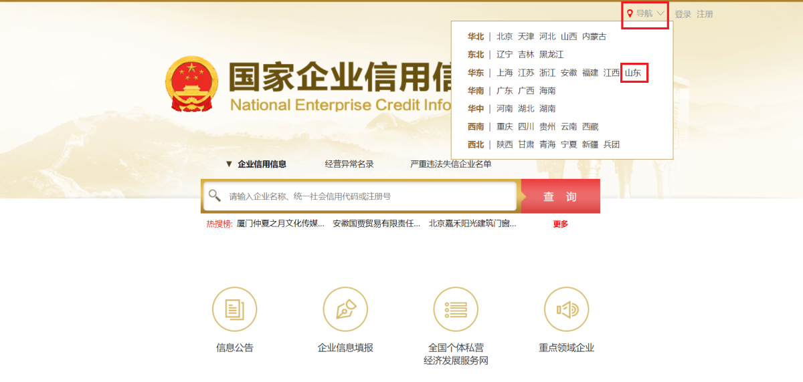Click the red location pin icon

tap(630, 13)
